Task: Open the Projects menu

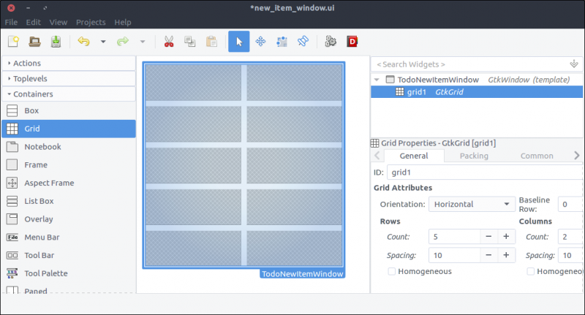Action: coord(91,22)
